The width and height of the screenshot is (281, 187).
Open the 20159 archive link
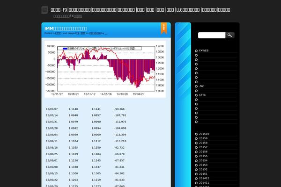coord(203,138)
